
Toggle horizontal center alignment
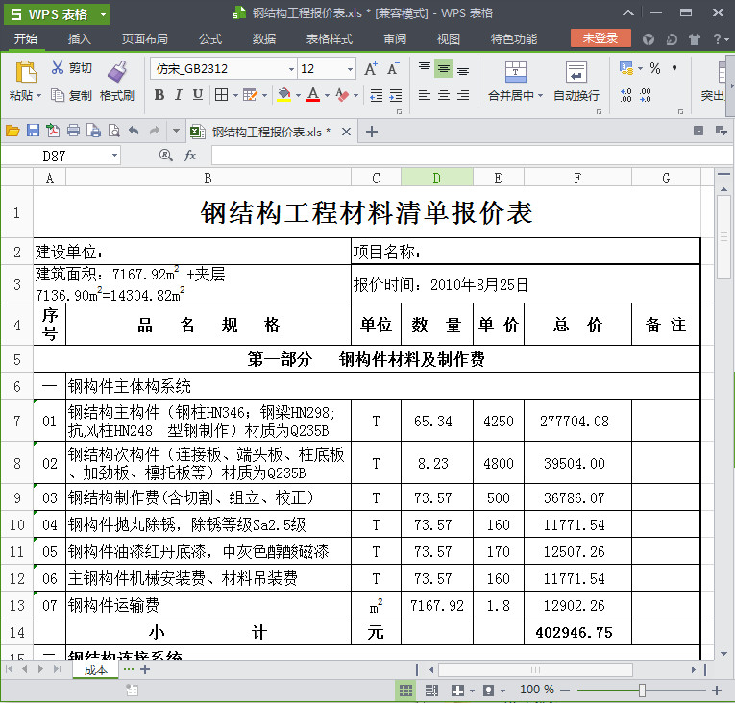444,95
